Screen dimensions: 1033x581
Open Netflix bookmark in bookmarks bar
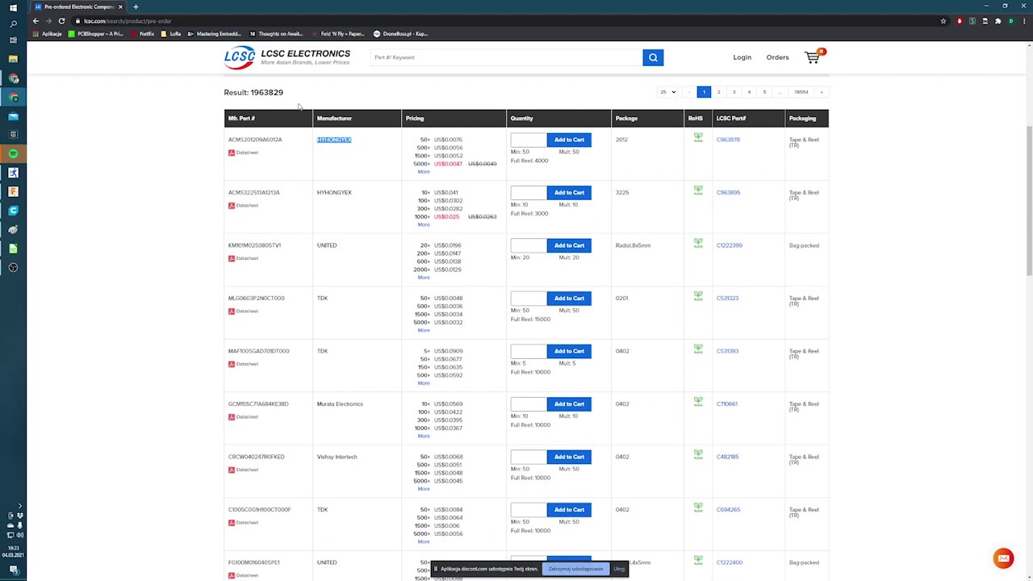[142, 34]
